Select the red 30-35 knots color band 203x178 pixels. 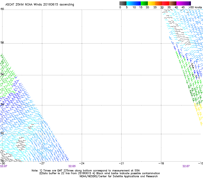166,3
